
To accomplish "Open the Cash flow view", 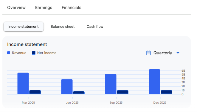I will (95, 27).
